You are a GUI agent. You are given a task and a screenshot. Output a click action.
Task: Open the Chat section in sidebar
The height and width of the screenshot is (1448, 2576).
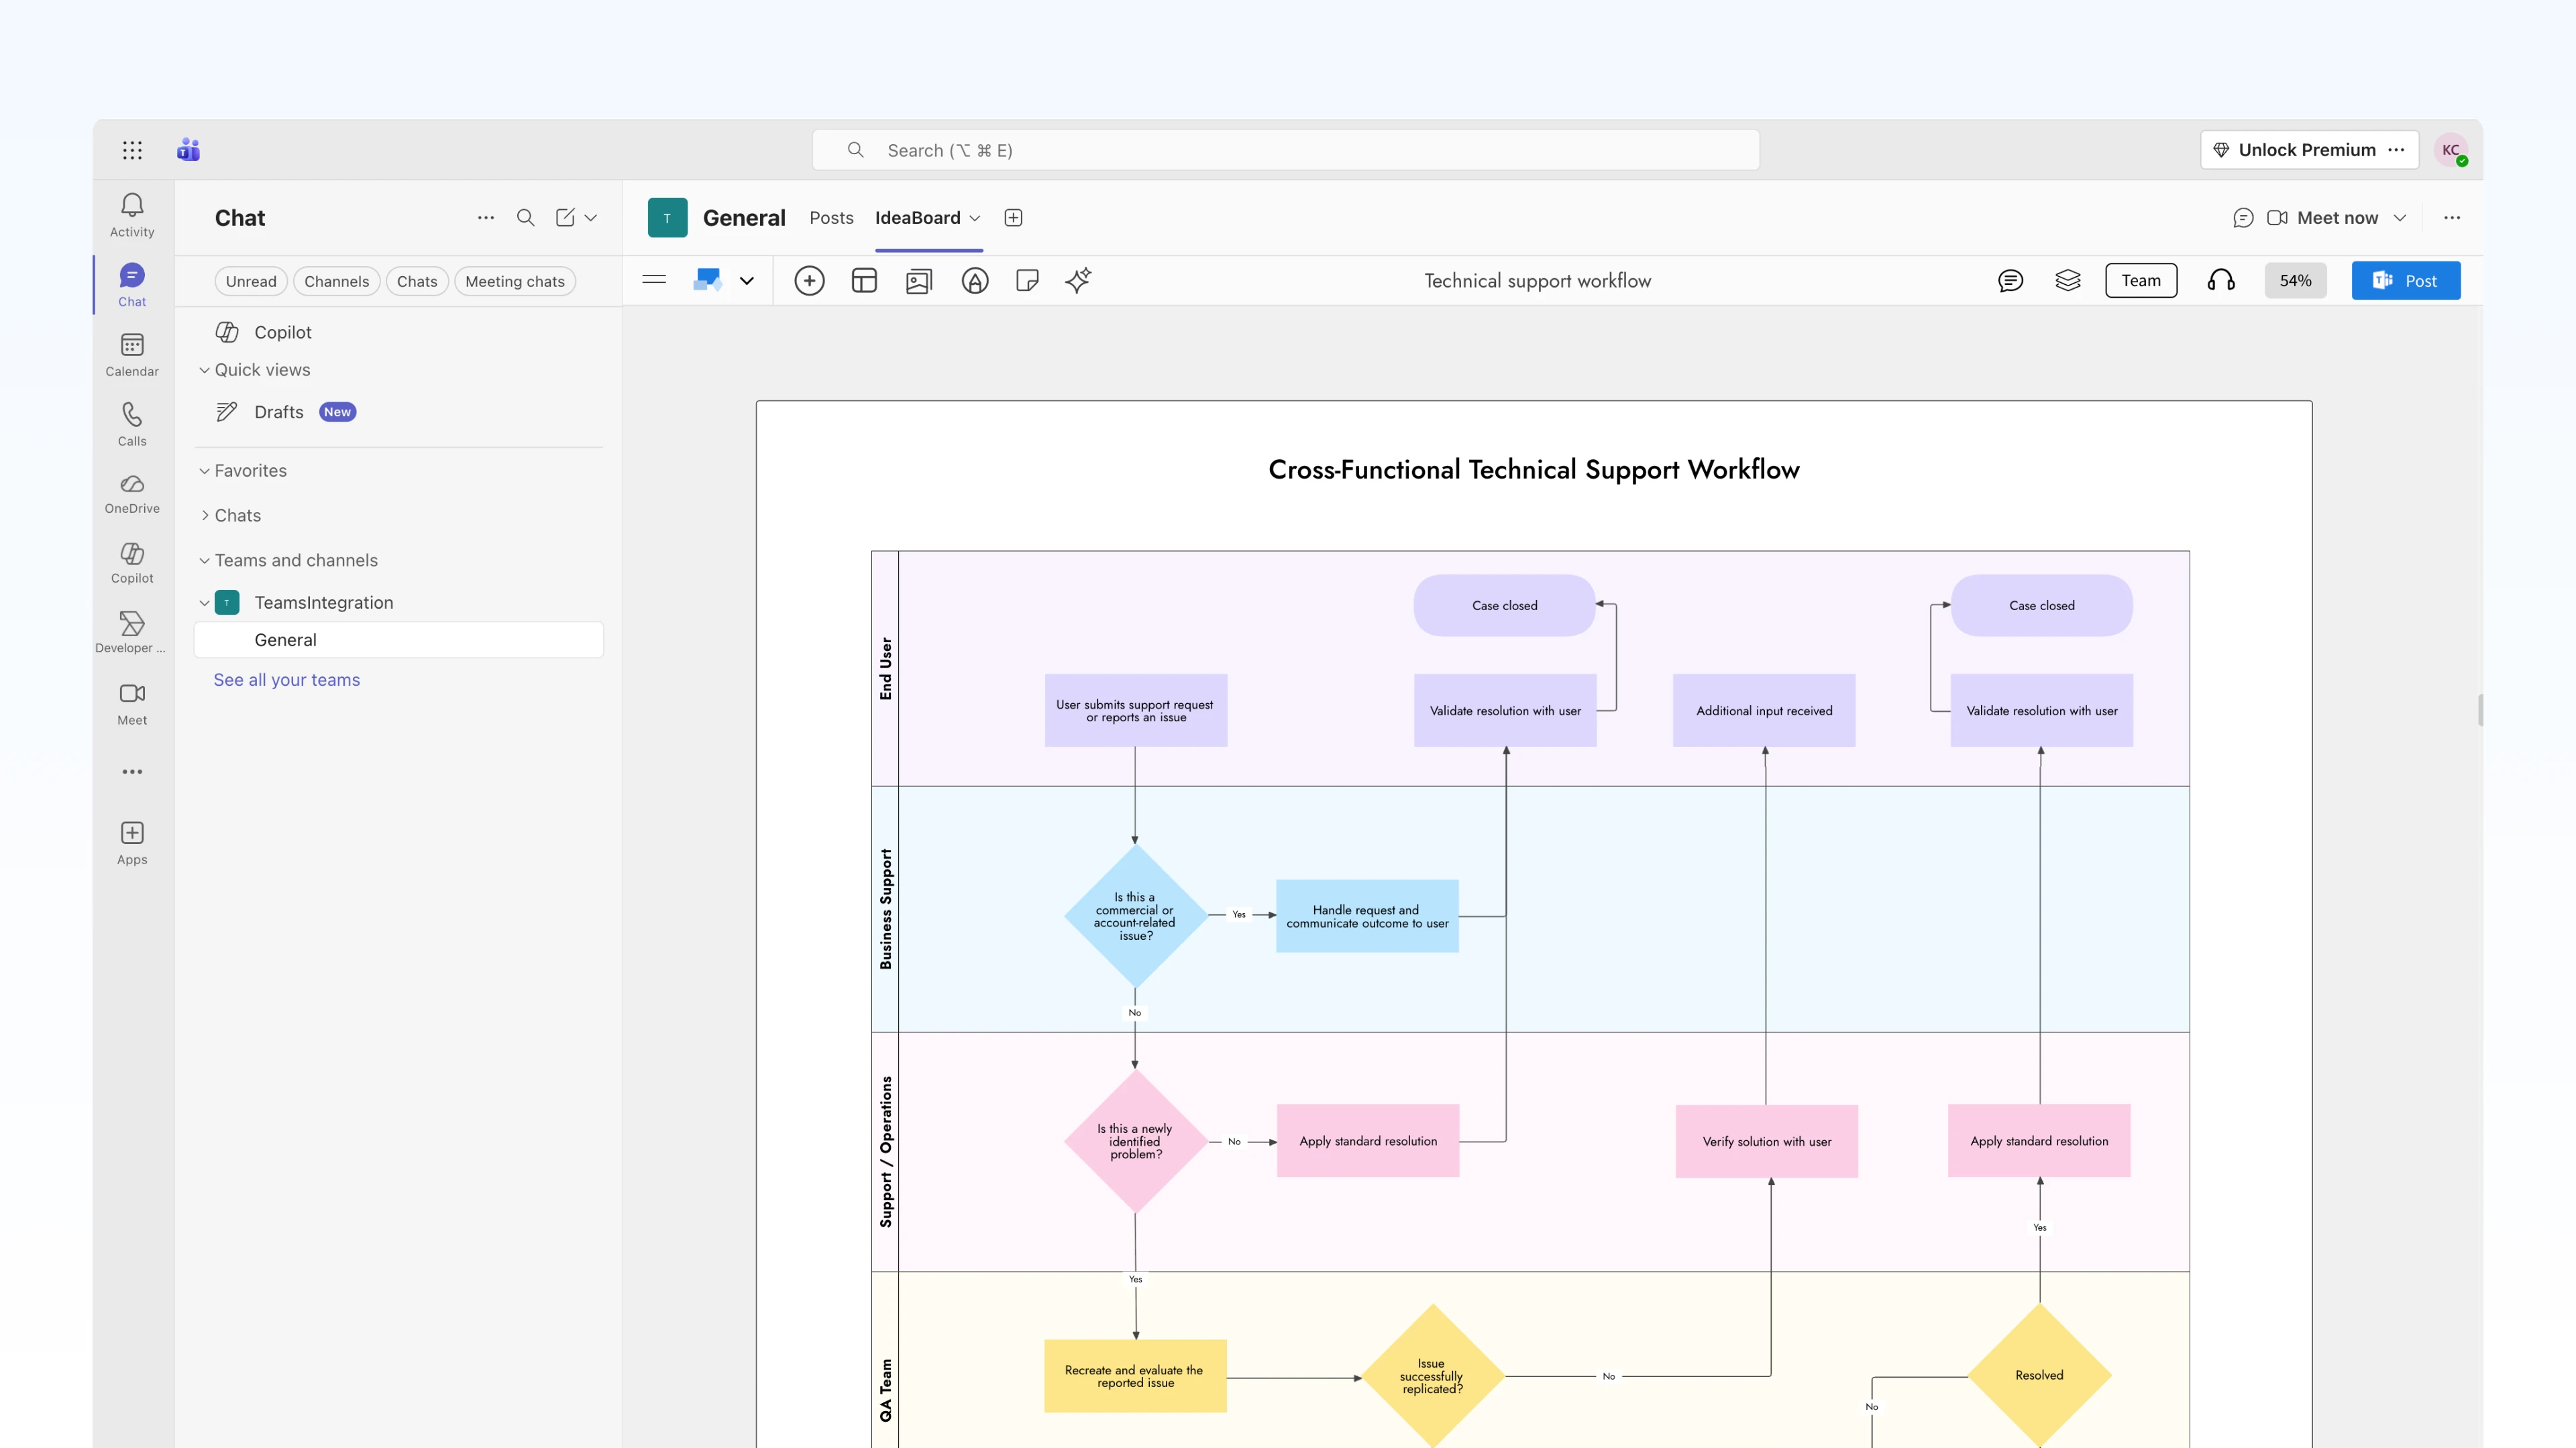[x=132, y=286]
